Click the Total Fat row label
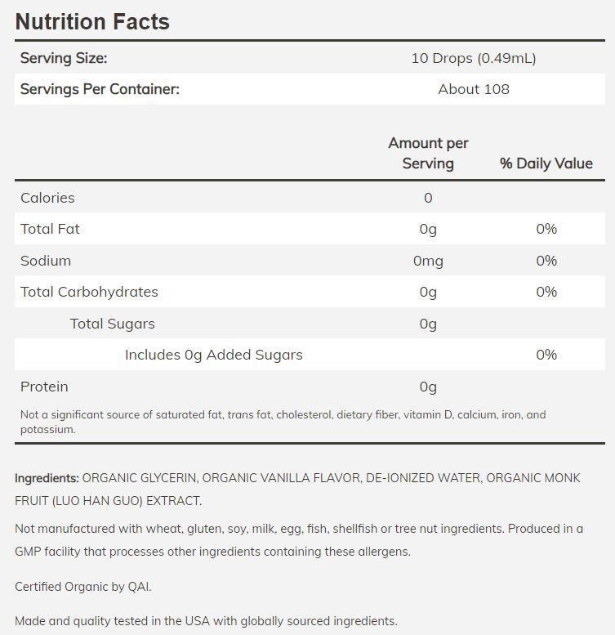This screenshot has height=635, width=615. point(50,229)
